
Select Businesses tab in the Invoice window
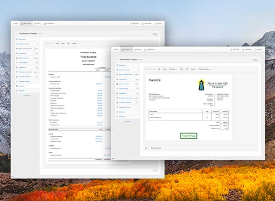pos(126,50)
